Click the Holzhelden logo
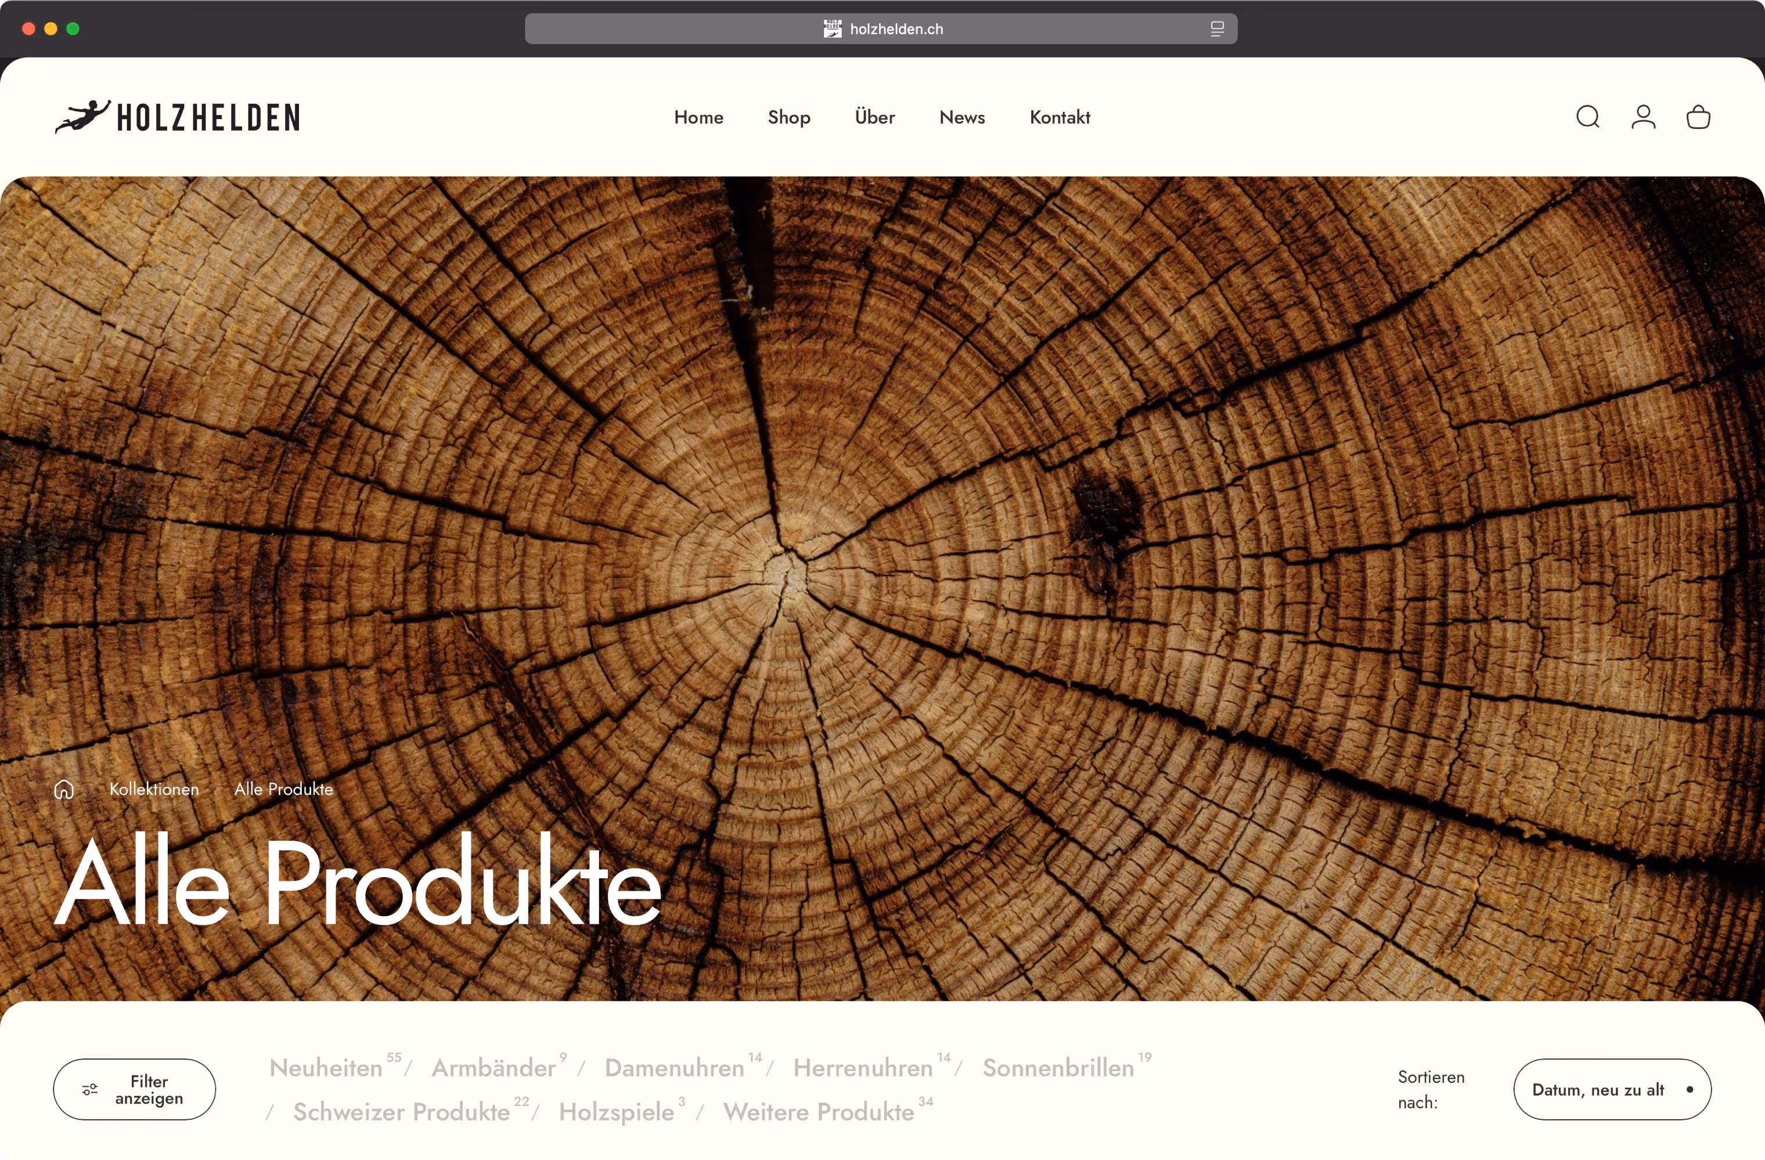1765x1160 pixels. coord(177,117)
